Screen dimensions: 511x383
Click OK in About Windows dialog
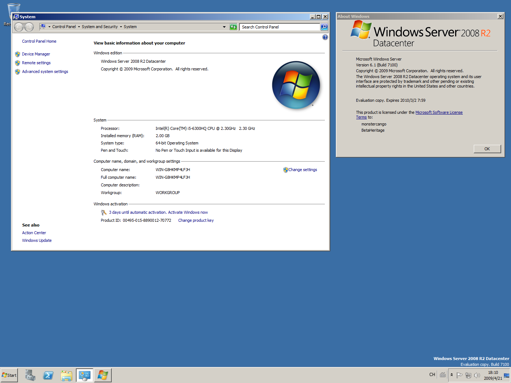487,149
